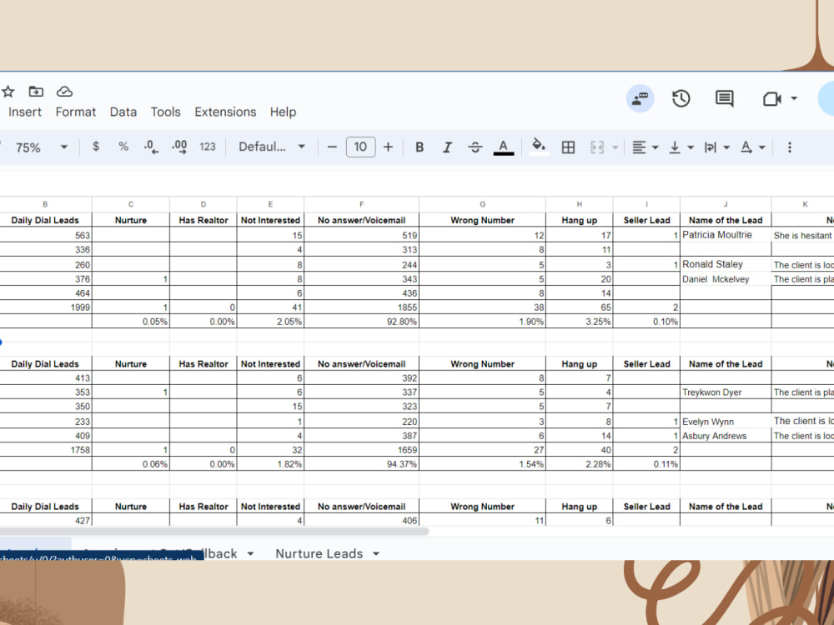Screen dimensions: 834x625
Task: Open the borders tool
Action: [x=568, y=147]
